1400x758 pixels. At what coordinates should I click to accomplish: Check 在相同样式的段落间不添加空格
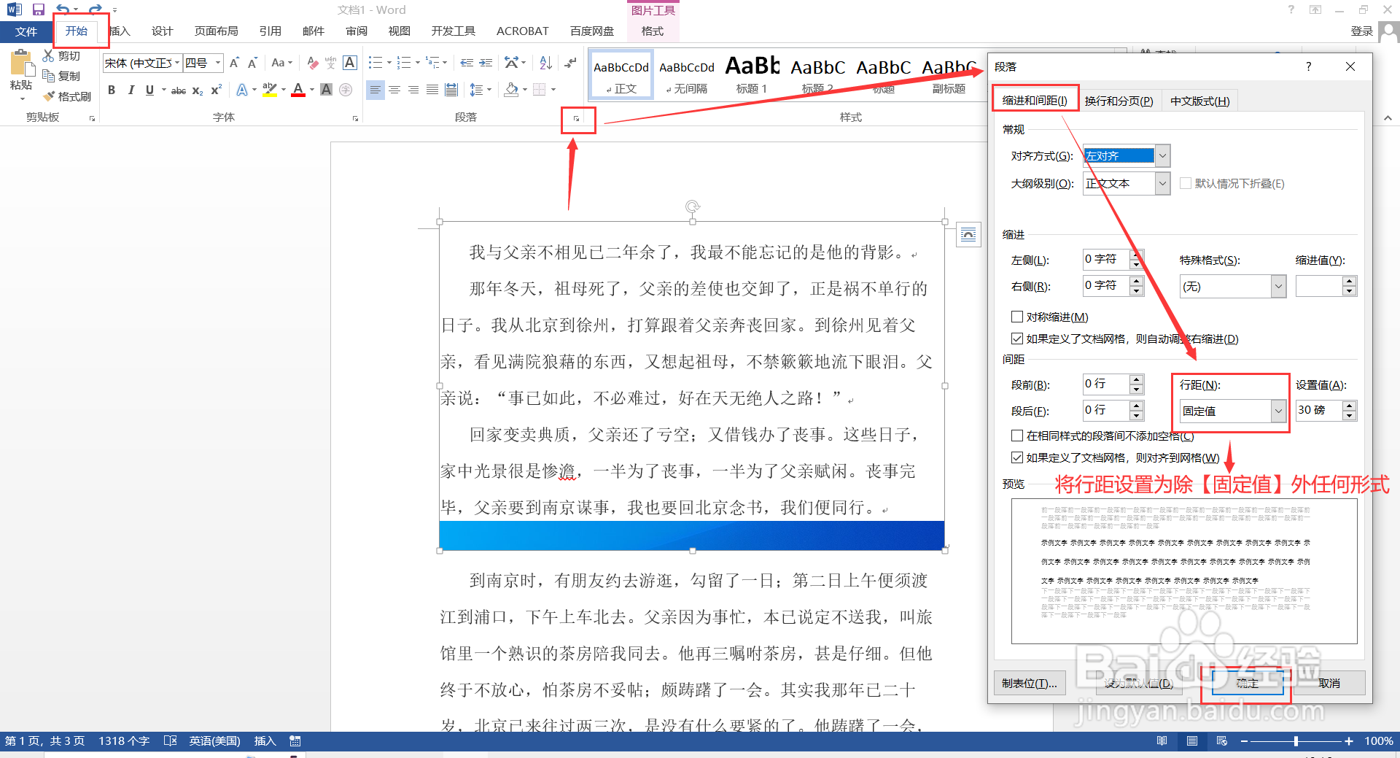[1017, 436]
